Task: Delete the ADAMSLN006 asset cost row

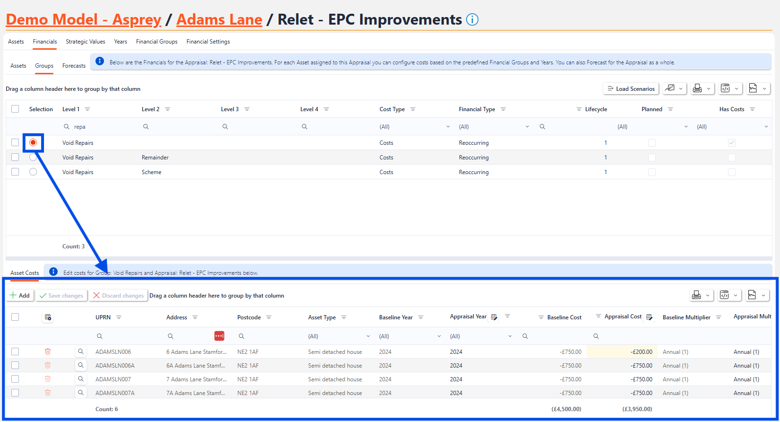Action: click(48, 352)
